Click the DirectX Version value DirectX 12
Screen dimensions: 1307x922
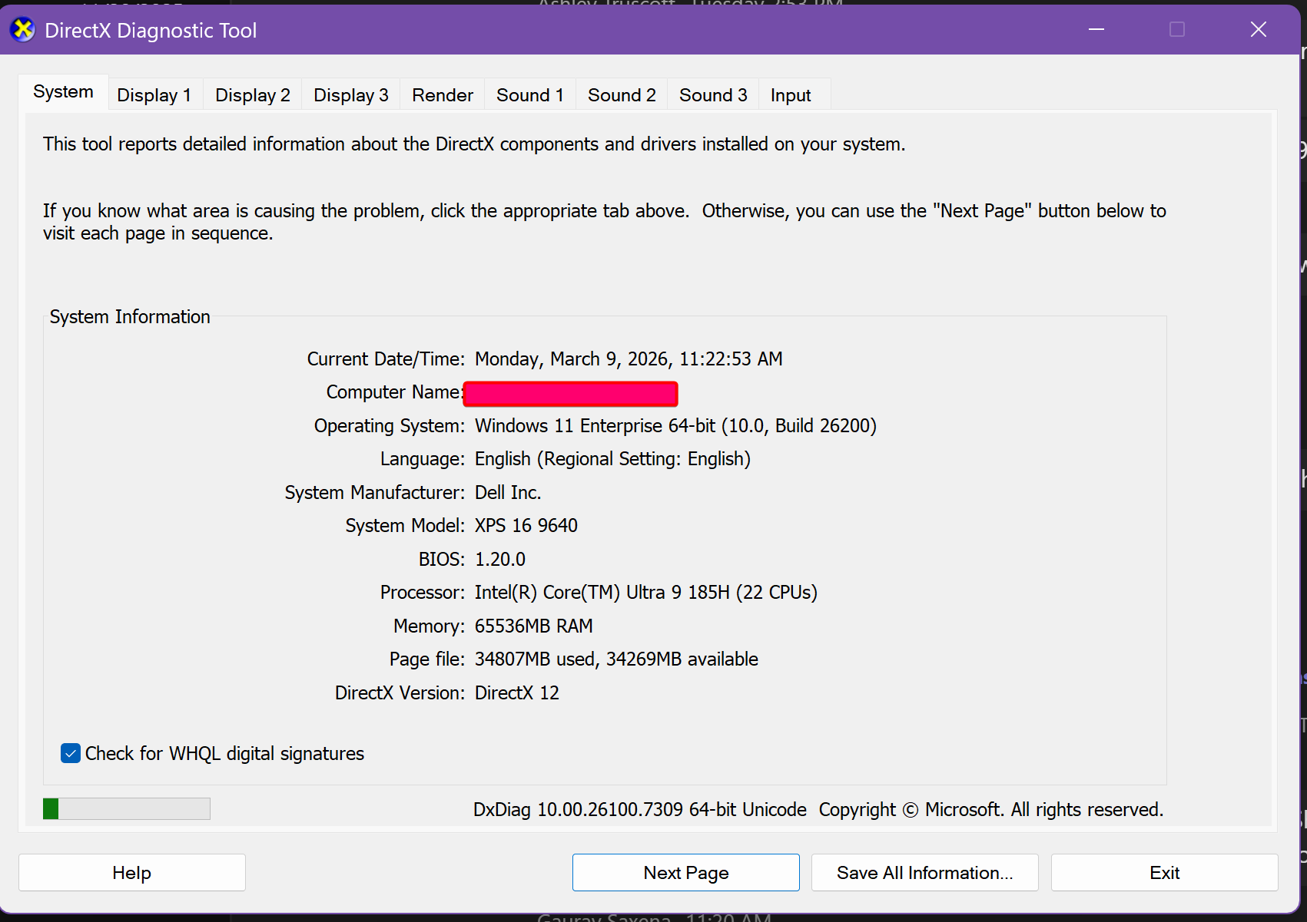[x=517, y=693]
